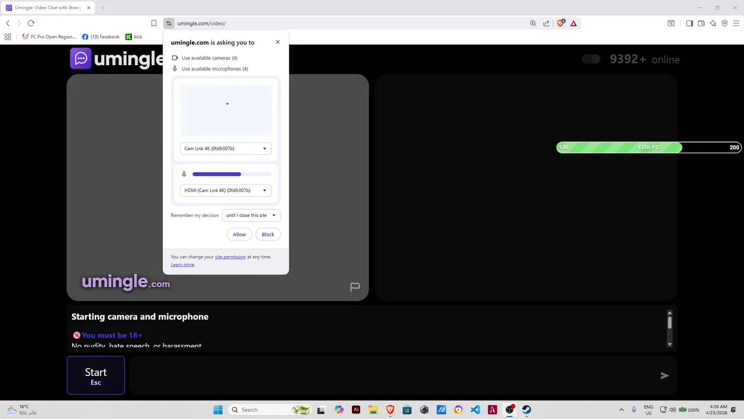This screenshot has height=419, width=744.
Task: Click 'Starting camera and microphone' heading
Action: (139, 317)
